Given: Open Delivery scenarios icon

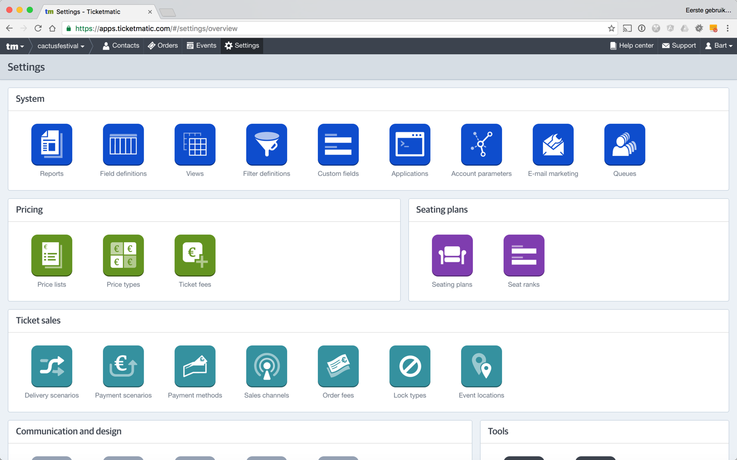Looking at the screenshot, I should [x=52, y=366].
